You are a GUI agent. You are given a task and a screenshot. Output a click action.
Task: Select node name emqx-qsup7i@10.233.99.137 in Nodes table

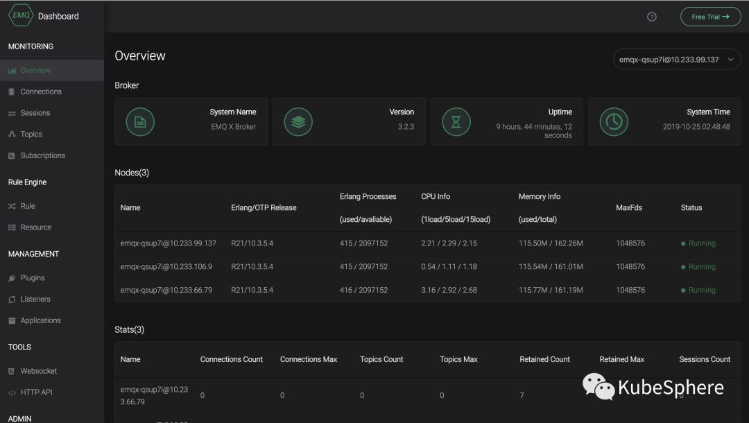tap(168, 243)
